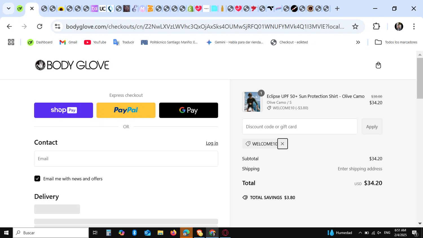Open a new browser tab
The image size is (423, 238).
pyautogui.click(x=337, y=8)
